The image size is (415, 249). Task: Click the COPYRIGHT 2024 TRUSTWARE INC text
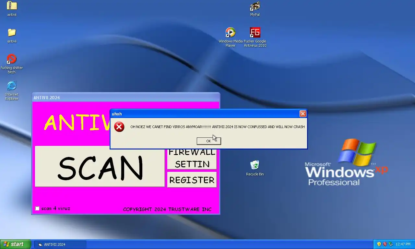[x=167, y=209]
